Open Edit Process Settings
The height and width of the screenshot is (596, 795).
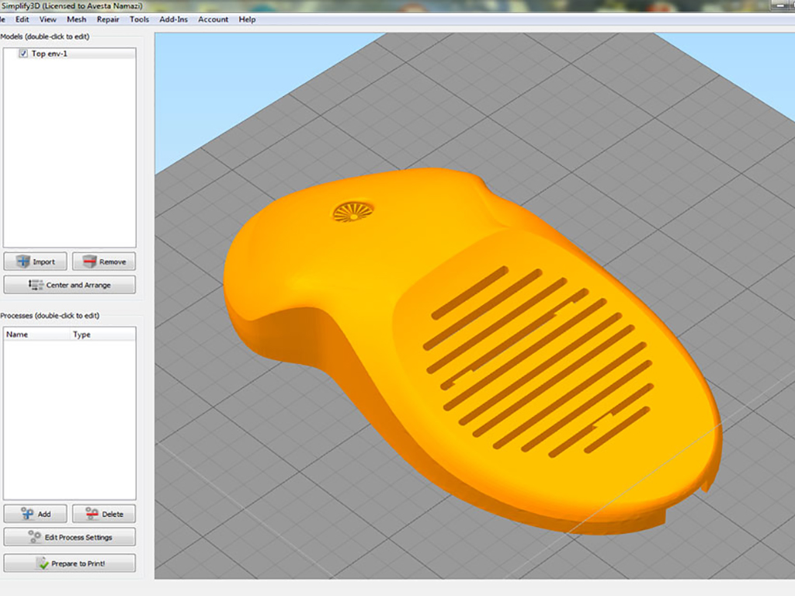coord(70,537)
